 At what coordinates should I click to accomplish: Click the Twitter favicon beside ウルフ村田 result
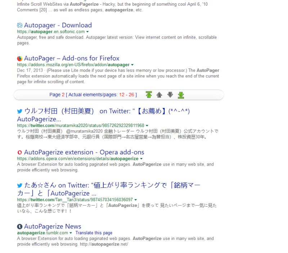click(x=20, y=111)
